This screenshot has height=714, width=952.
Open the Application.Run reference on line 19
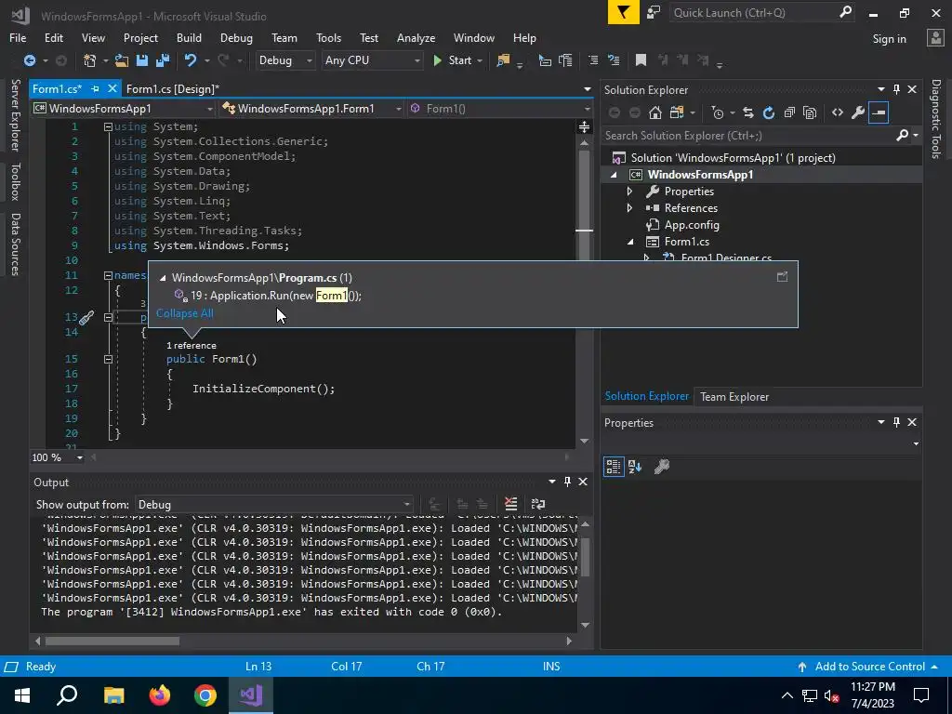[275, 296]
